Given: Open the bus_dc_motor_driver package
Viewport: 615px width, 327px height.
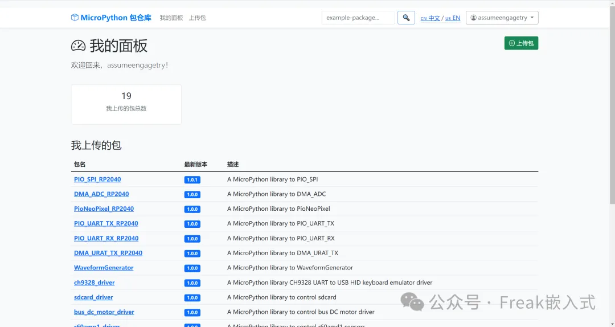Looking at the screenshot, I should pyautogui.click(x=104, y=312).
